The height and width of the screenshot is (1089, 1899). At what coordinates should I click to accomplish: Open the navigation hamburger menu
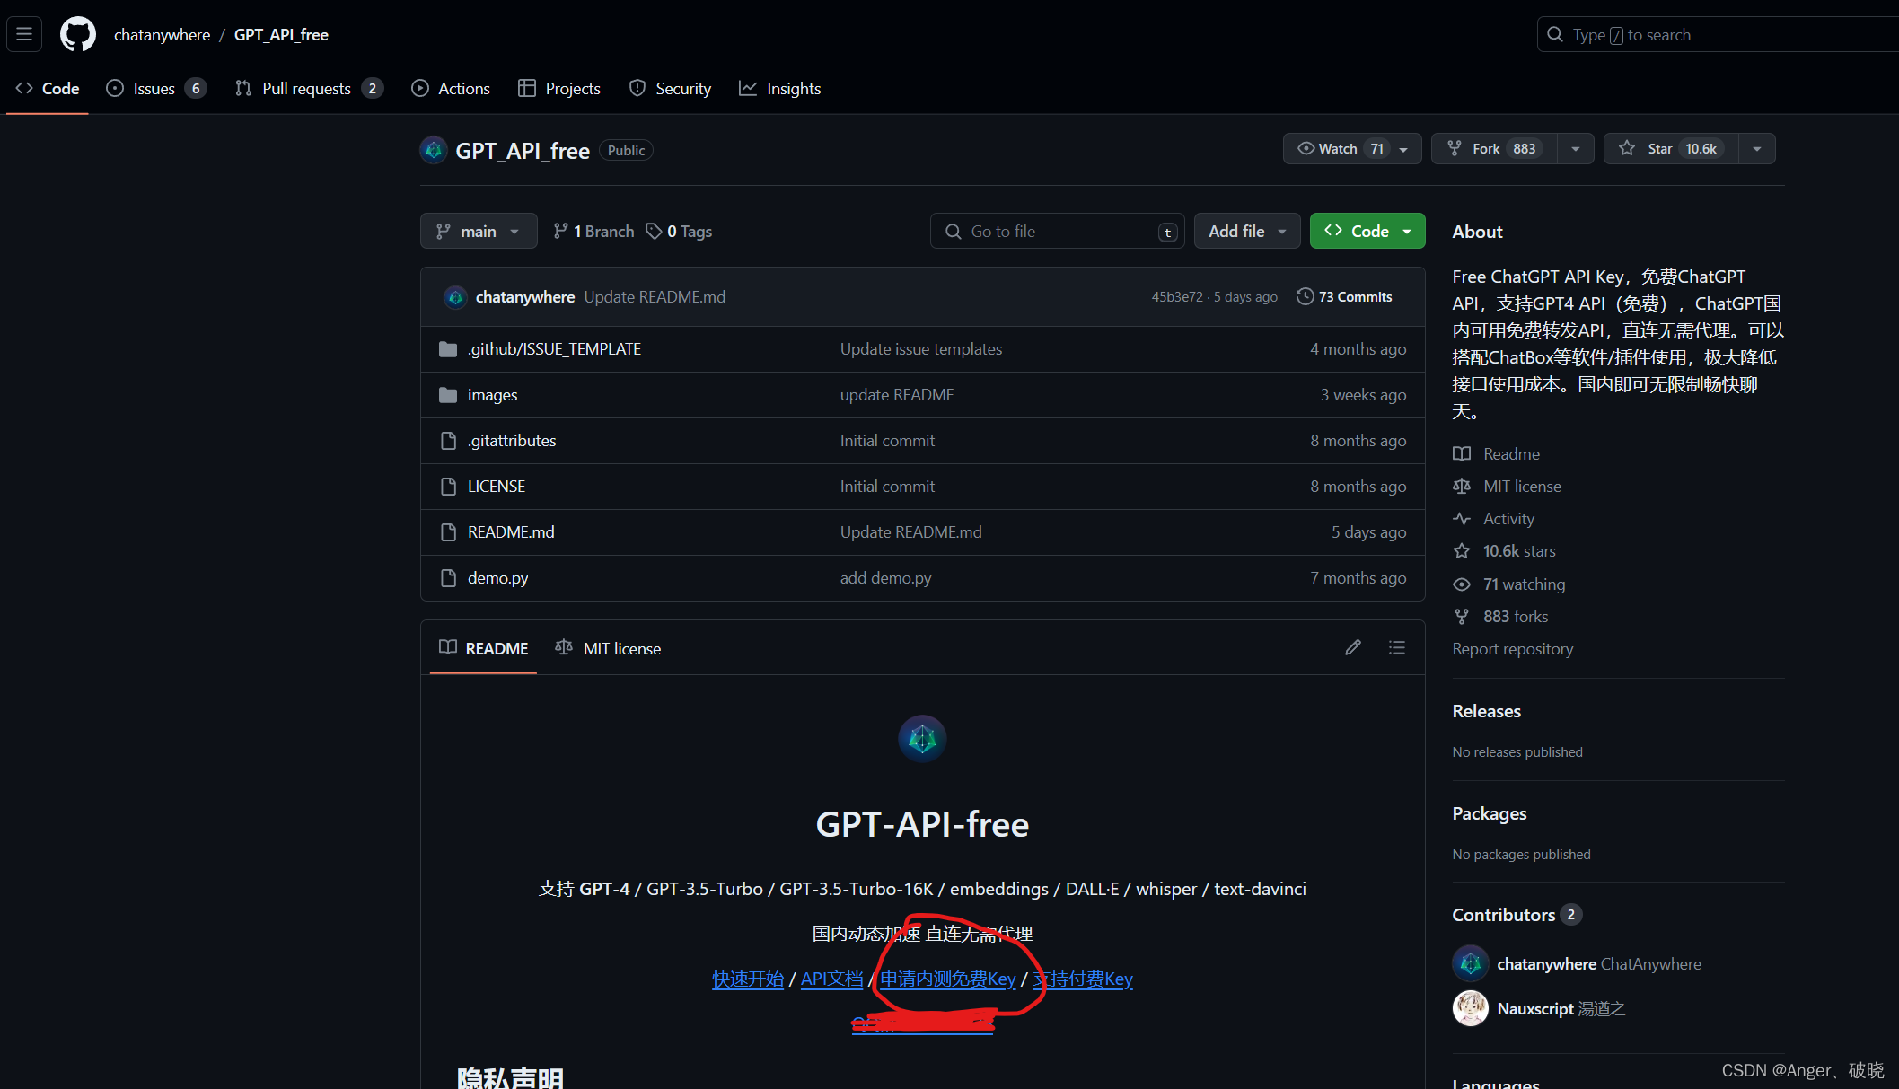click(24, 34)
